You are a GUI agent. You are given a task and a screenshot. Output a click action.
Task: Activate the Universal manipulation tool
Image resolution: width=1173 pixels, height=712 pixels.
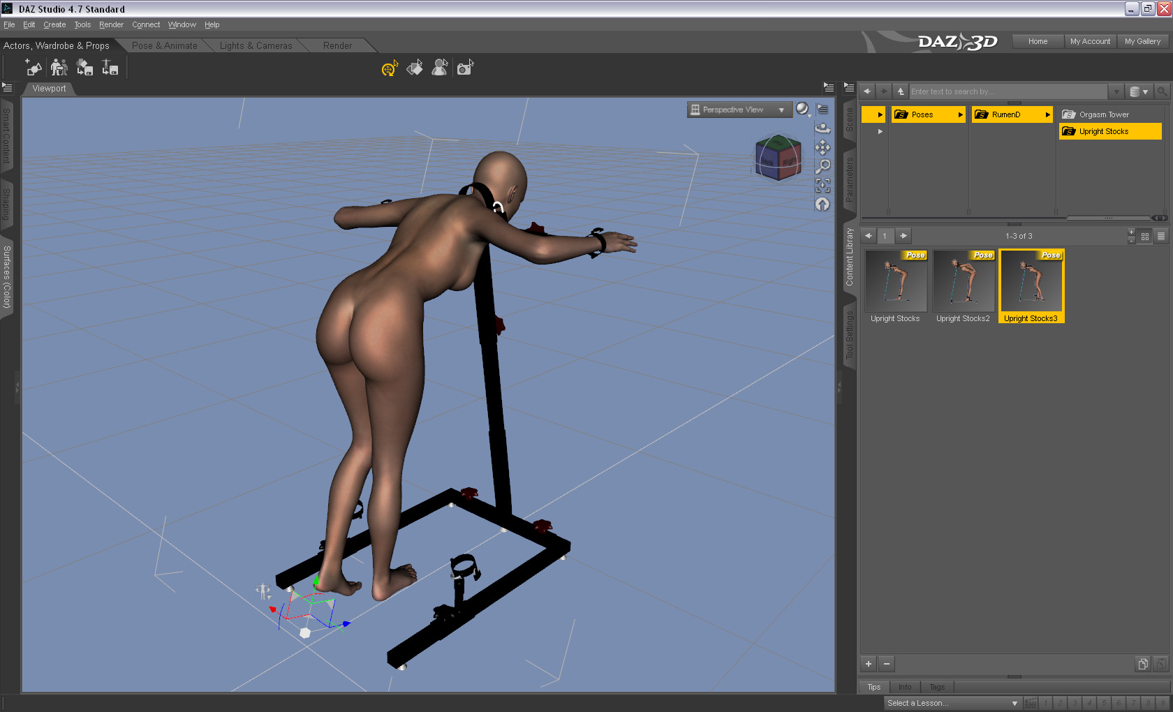[390, 68]
